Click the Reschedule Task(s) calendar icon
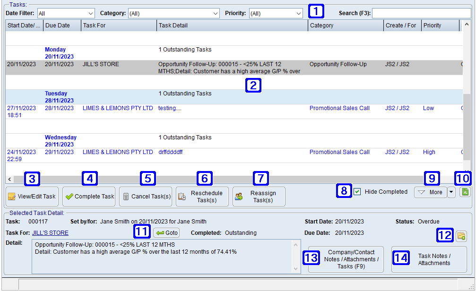 [x=182, y=197]
